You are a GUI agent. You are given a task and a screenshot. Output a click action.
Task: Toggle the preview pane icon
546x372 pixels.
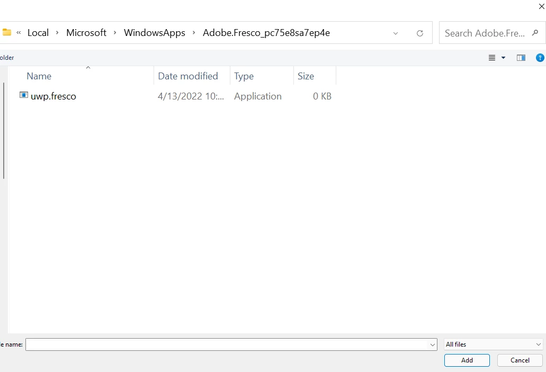[x=521, y=58]
